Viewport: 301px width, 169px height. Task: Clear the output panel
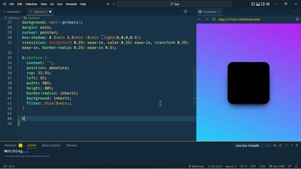point(275,146)
